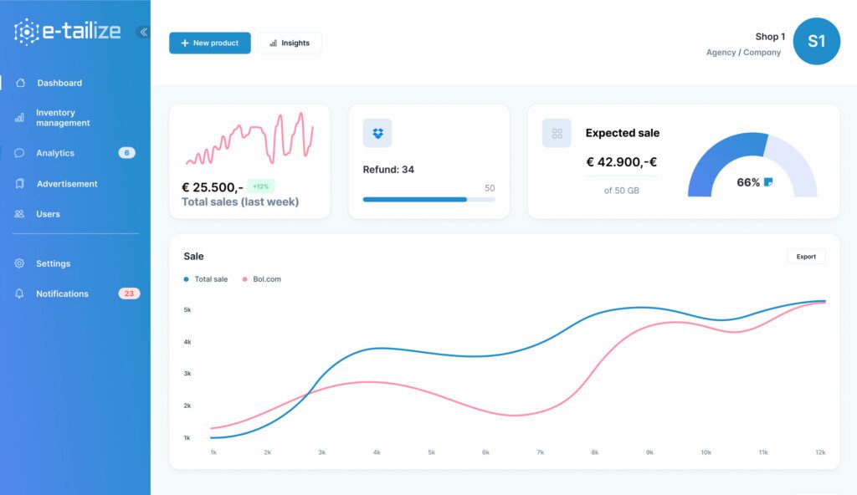Click the New product button

[209, 43]
